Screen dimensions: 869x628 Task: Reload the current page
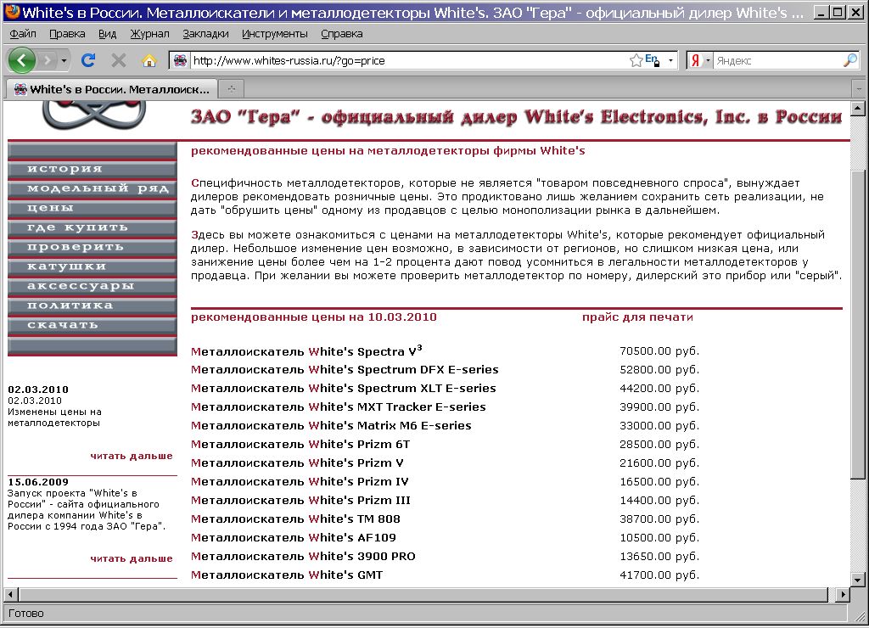(87, 60)
